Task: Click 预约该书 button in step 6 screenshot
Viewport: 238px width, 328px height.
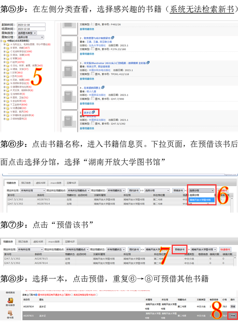Action: click(134, 190)
